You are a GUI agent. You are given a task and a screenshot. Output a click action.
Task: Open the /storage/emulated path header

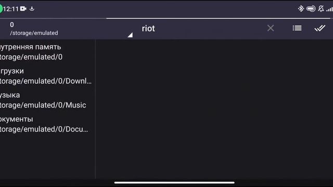pyautogui.click(x=34, y=29)
